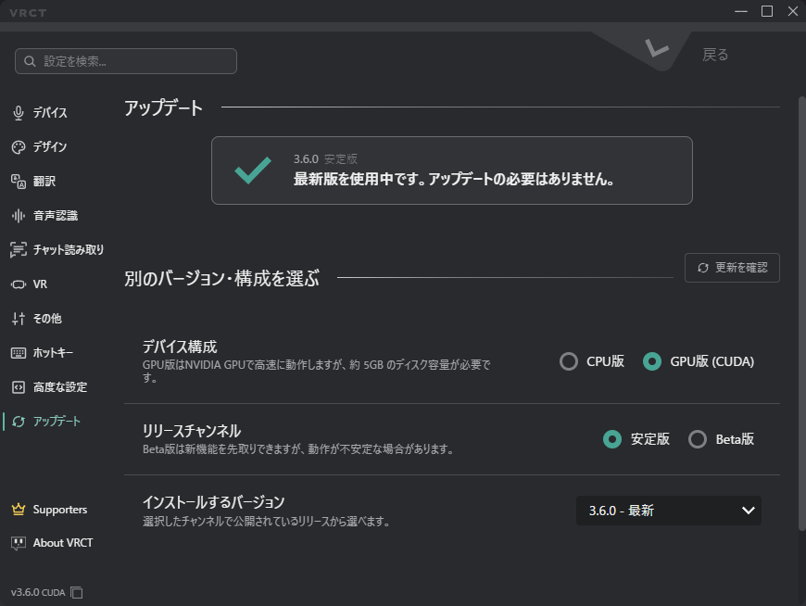Open the その他 section label

pos(47,319)
